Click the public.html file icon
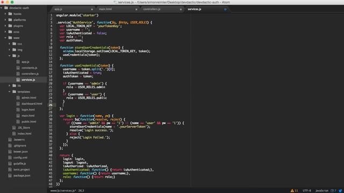 tap(18, 122)
